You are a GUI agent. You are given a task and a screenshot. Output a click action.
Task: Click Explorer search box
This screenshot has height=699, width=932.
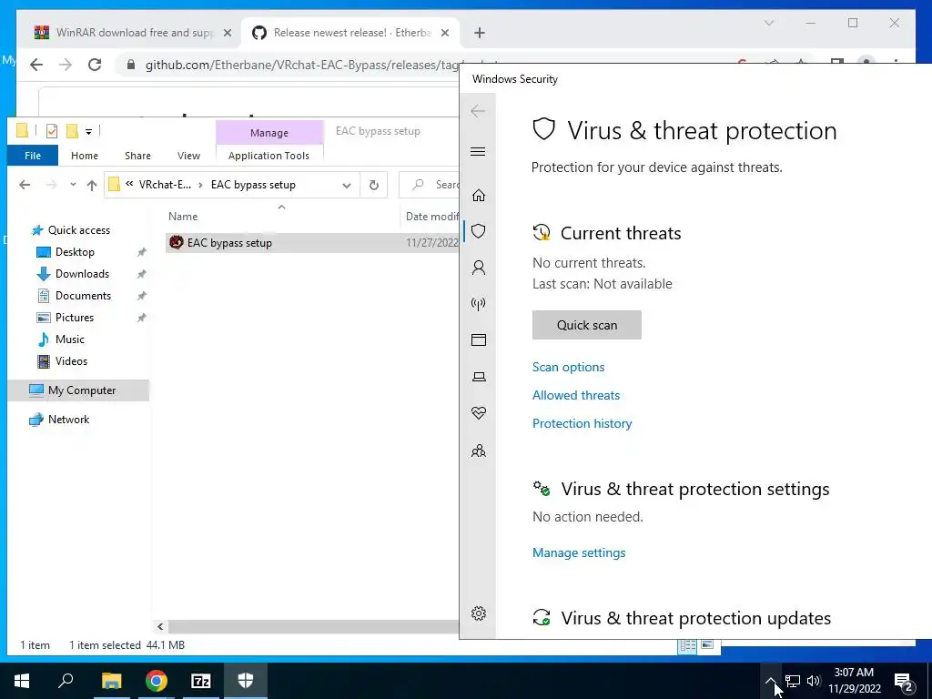[x=430, y=185]
